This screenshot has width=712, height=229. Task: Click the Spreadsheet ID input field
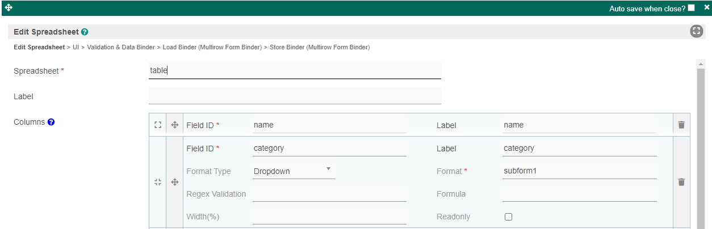[x=295, y=71]
